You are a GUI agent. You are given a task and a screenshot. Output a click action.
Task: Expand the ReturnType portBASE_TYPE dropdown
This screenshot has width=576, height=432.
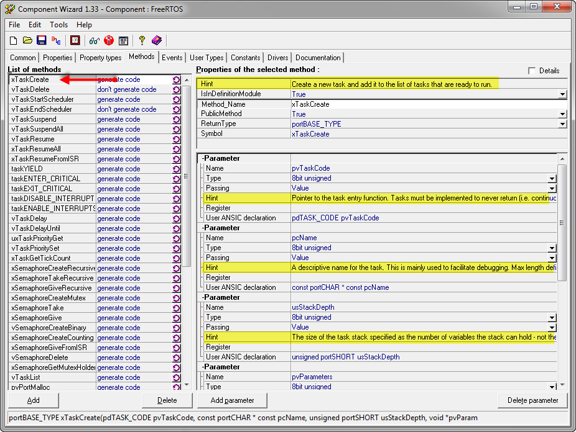[x=562, y=124]
